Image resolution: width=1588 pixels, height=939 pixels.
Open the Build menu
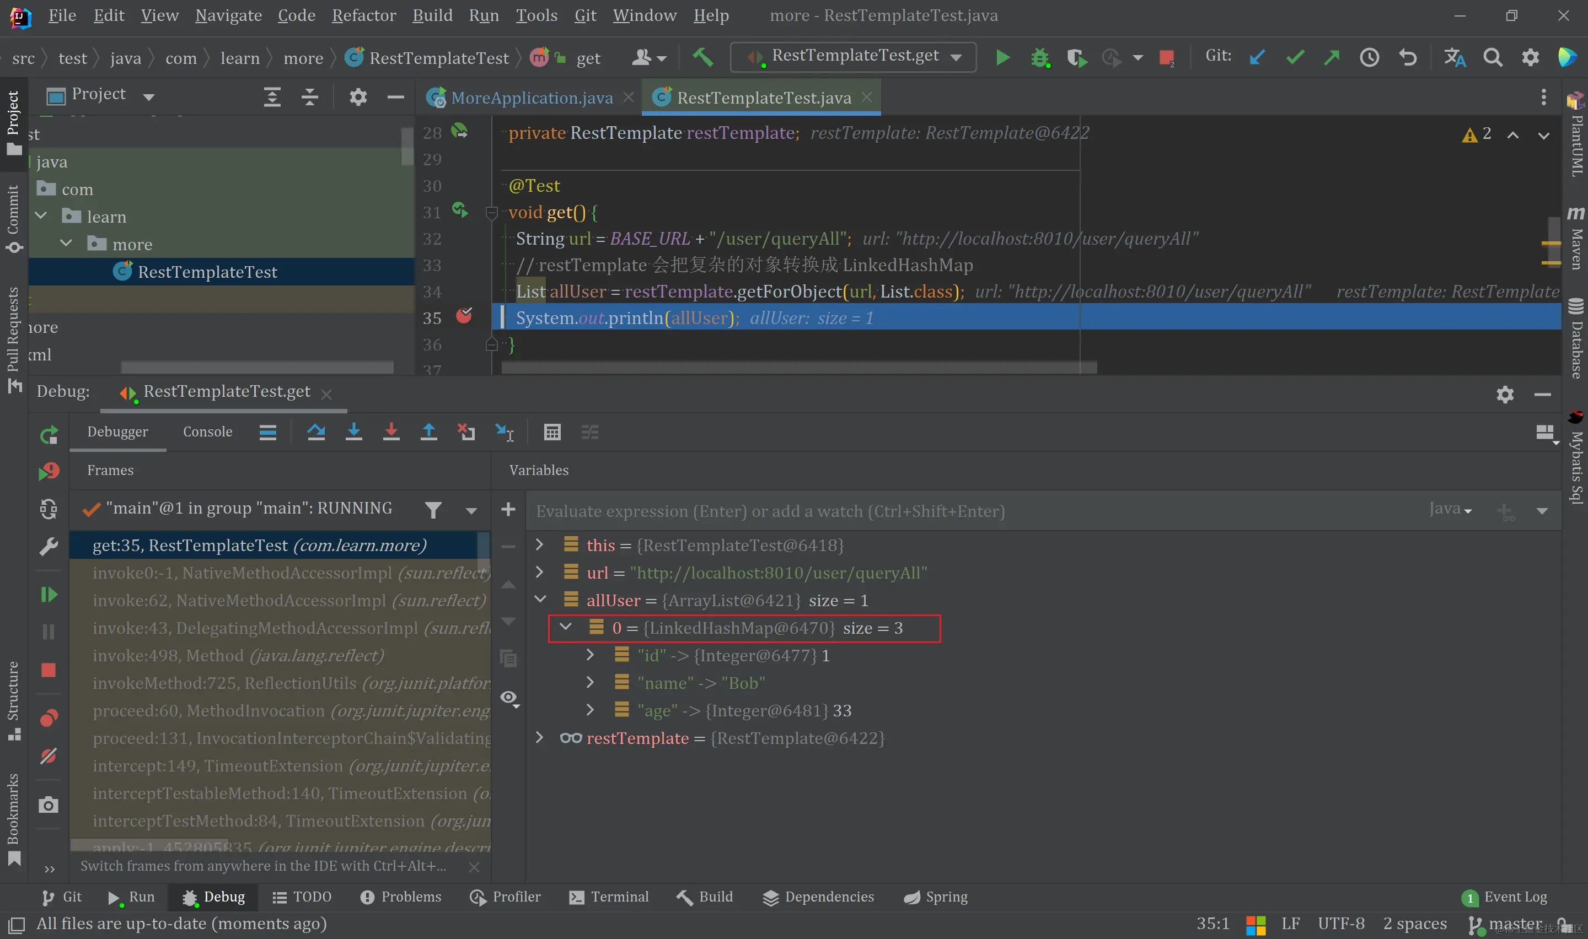pyautogui.click(x=432, y=15)
